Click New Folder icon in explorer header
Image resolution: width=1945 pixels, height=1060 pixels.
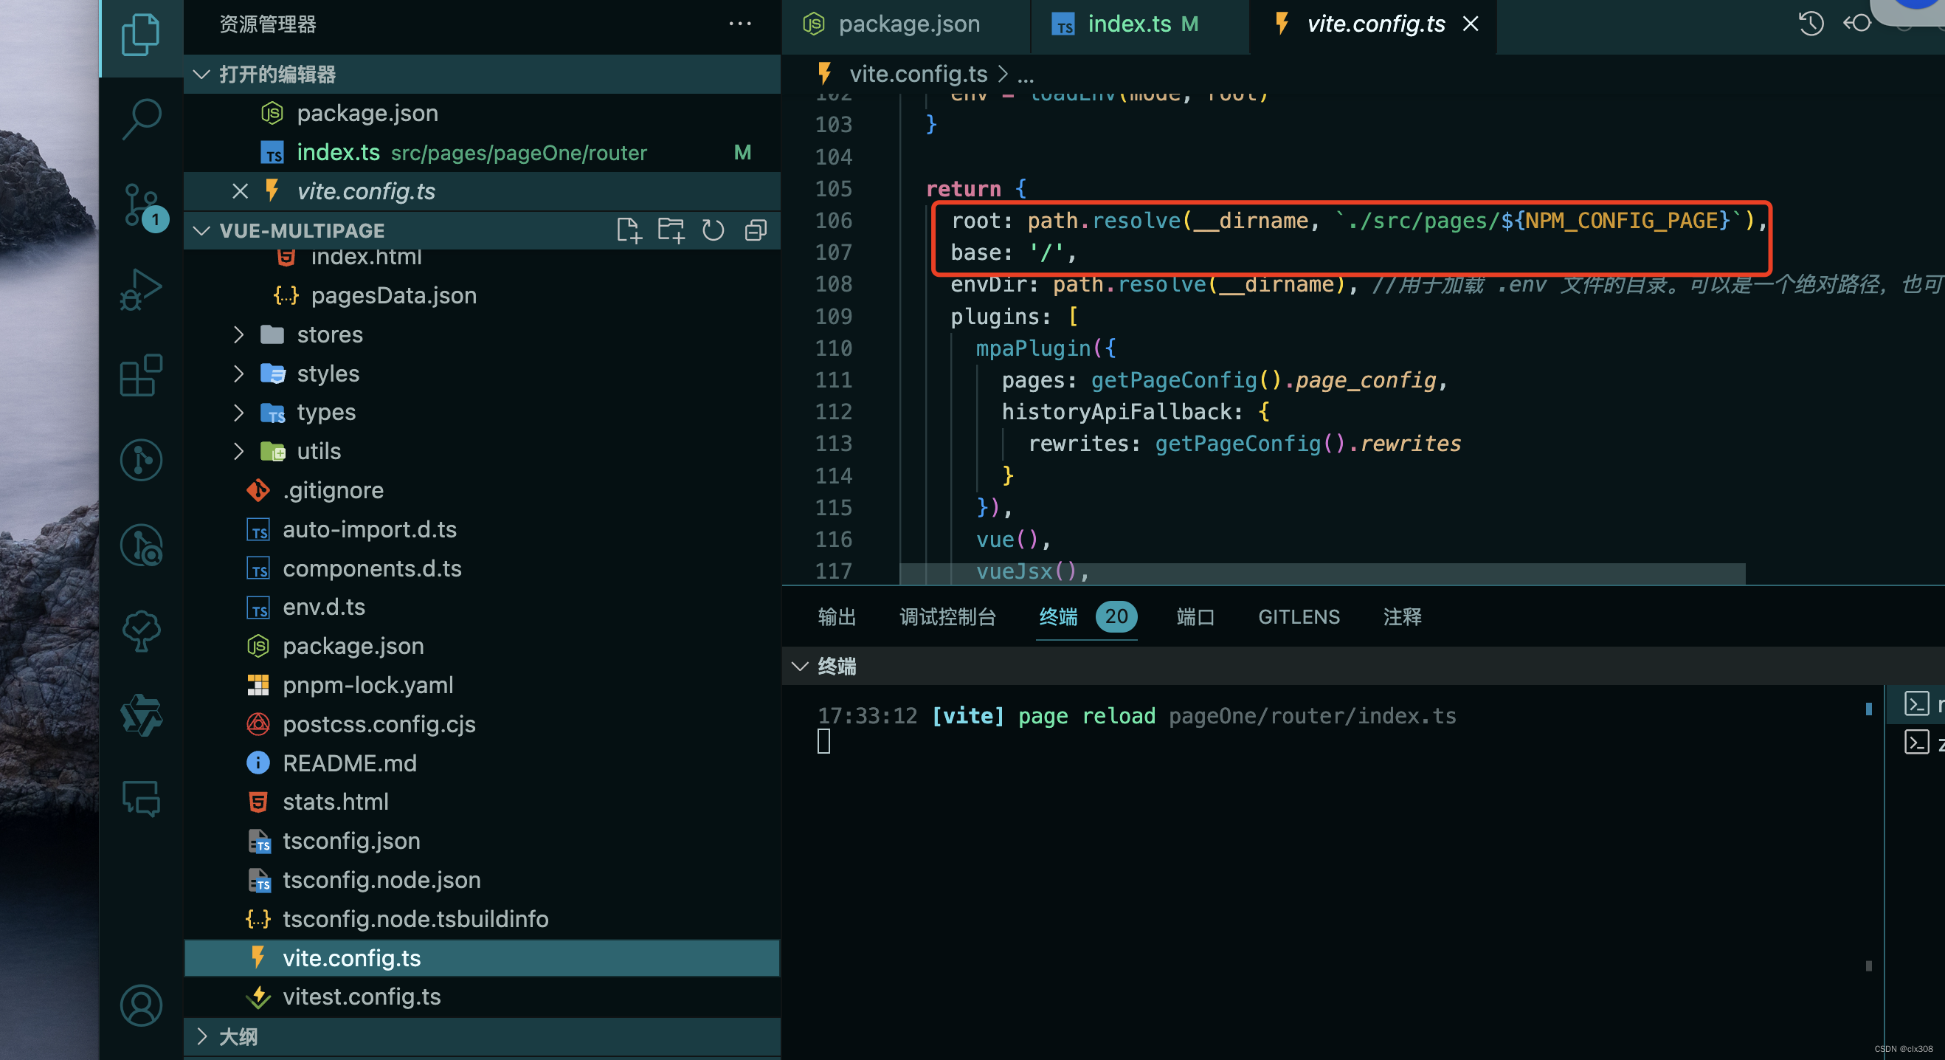point(671,230)
